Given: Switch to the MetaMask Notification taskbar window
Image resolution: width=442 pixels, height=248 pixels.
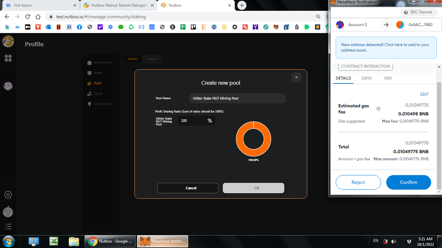Looking at the screenshot, I should point(163,241).
